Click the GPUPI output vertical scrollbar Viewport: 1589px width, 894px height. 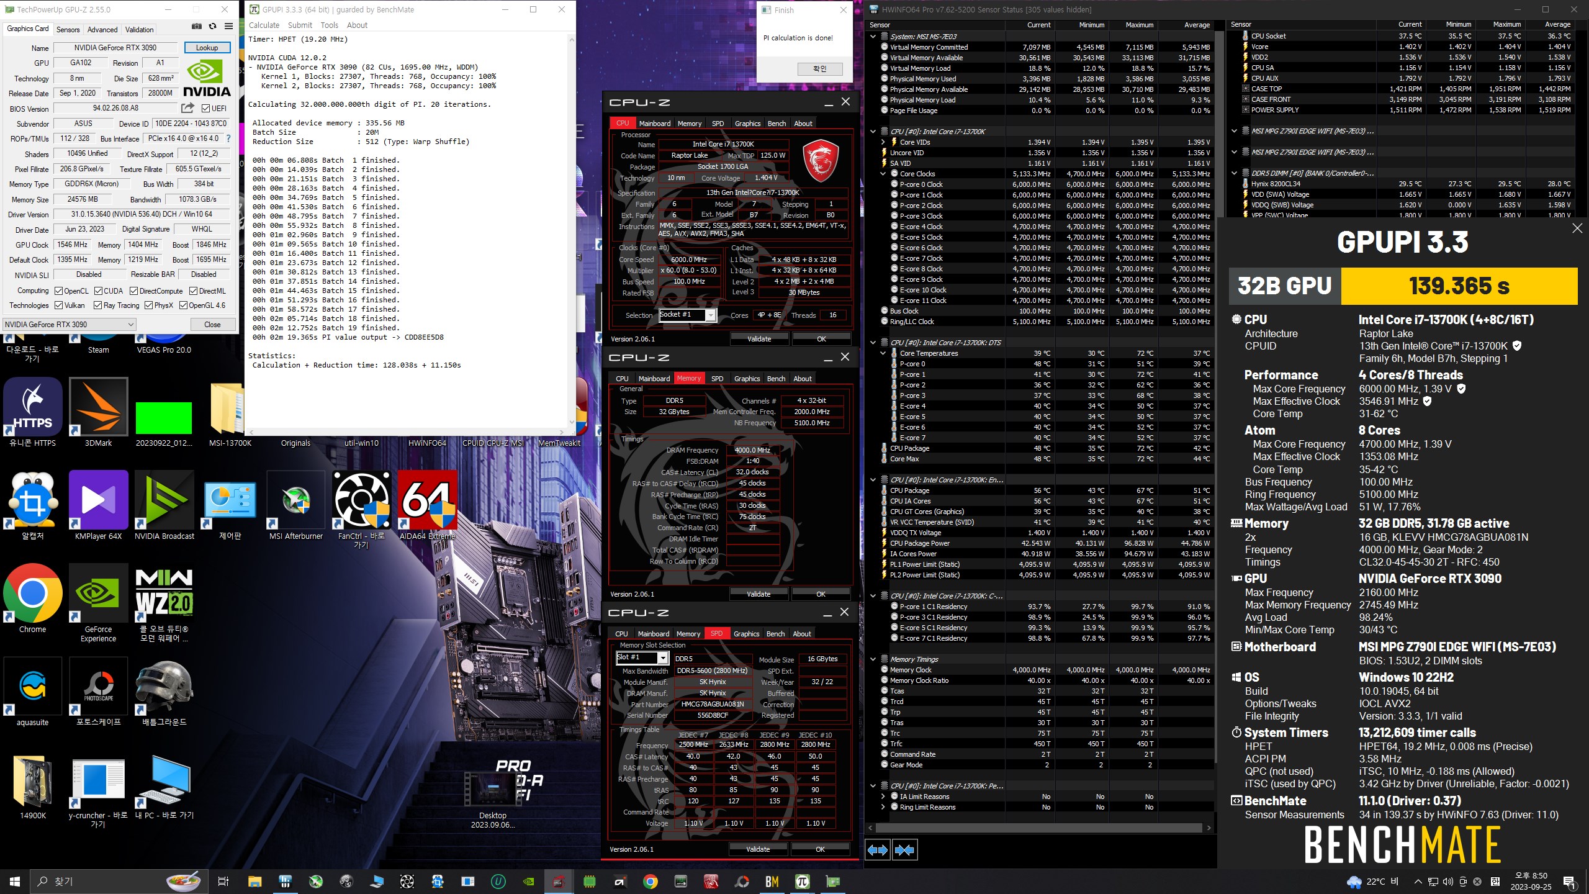point(571,230)
